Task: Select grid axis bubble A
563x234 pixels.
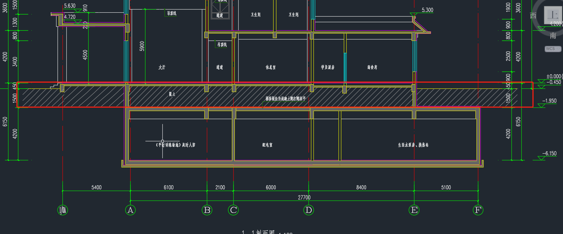Action: click(x=130, y=210)
